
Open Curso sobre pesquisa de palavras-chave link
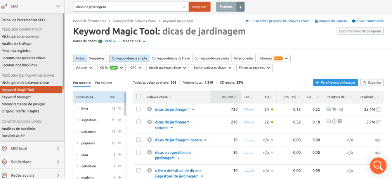(278, 21)
